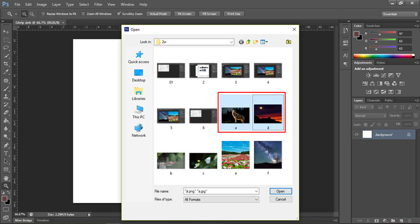Select the Eyedropper tool
This screenshot has width=420, height=224.
coord(6,72)
